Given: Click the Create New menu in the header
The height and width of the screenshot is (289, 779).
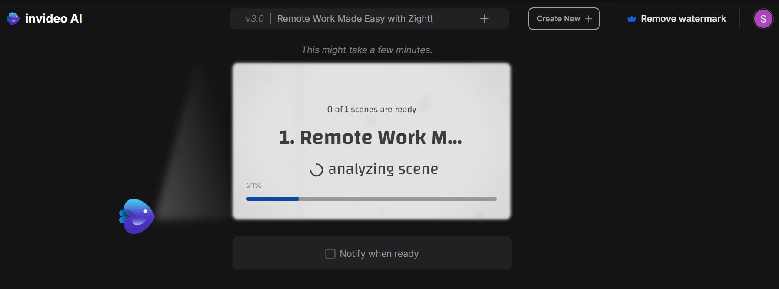Looking at the screenshot, I should click(x=564, y=19).
